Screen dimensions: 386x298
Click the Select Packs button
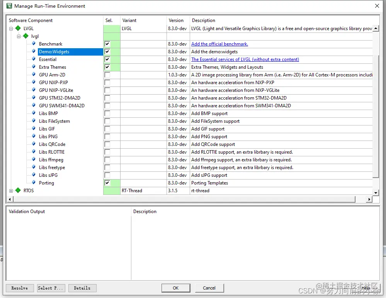[x=51, y=288]
